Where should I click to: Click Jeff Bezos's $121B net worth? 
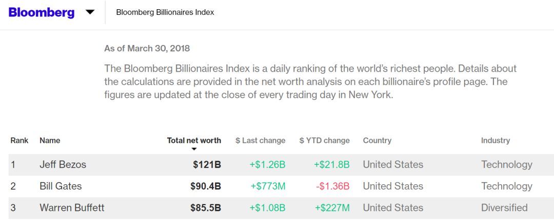207,165
